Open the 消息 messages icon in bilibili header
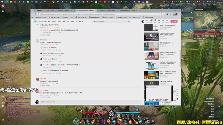This screenshot has height=125, width=223. pyautogui.click(x=151, y=21)
